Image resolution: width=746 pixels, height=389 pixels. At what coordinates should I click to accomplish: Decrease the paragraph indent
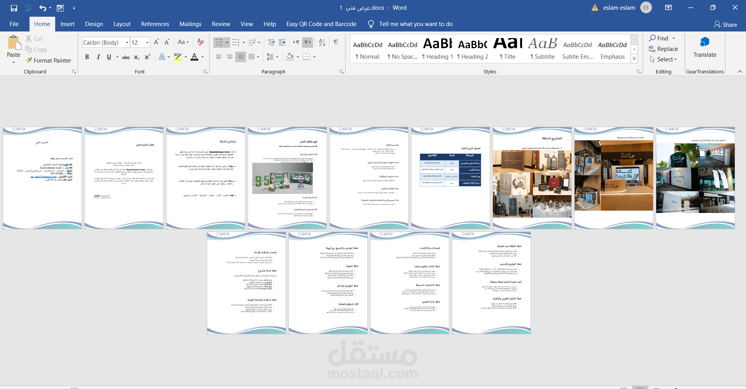click(x=271, y=42)
